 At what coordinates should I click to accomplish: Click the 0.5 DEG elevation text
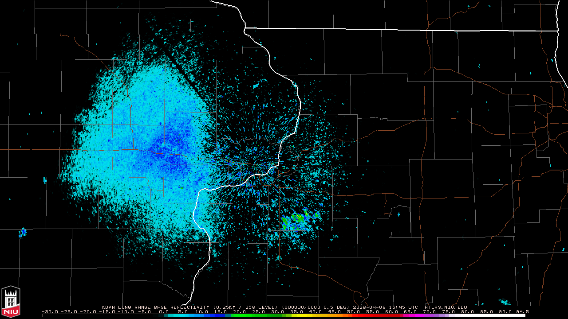point(338,307)
